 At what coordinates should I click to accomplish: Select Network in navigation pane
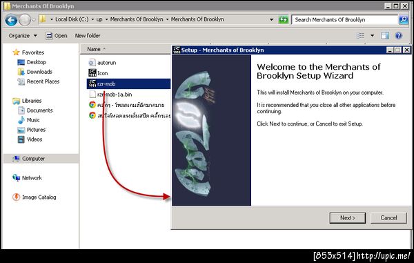coord(32,178)
